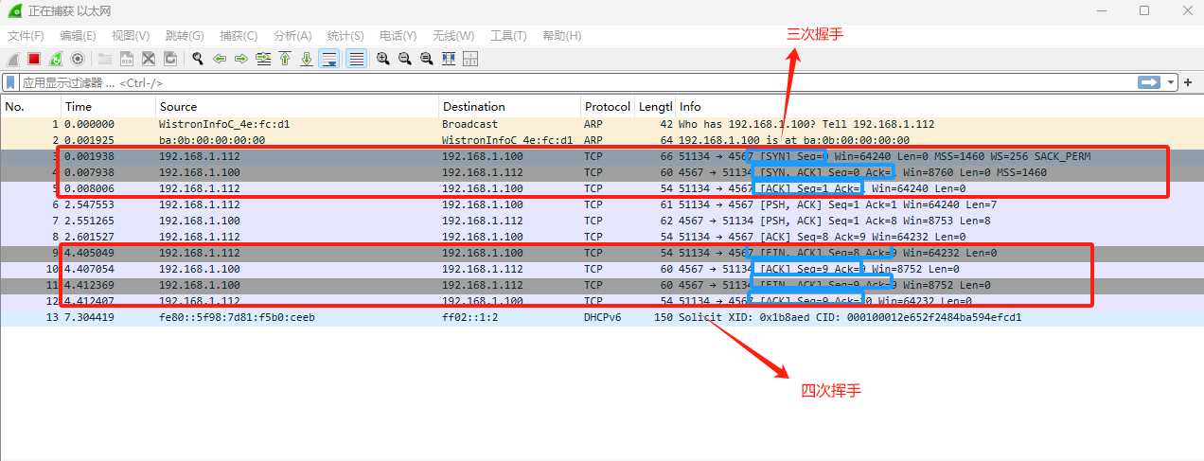Click the display filter input field
Viewport: 1204px width, 461px height.
tap(568, 82)
